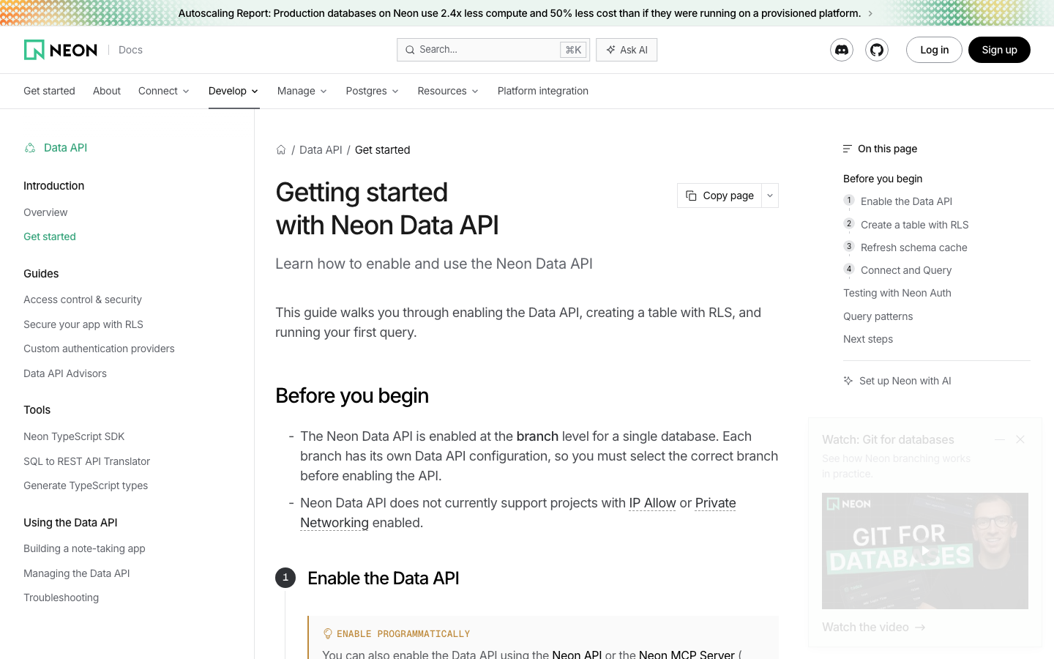Expand the Resources menu
Image resolution: width=1054 pixels, height=659 pixels.
coord(448,91)
